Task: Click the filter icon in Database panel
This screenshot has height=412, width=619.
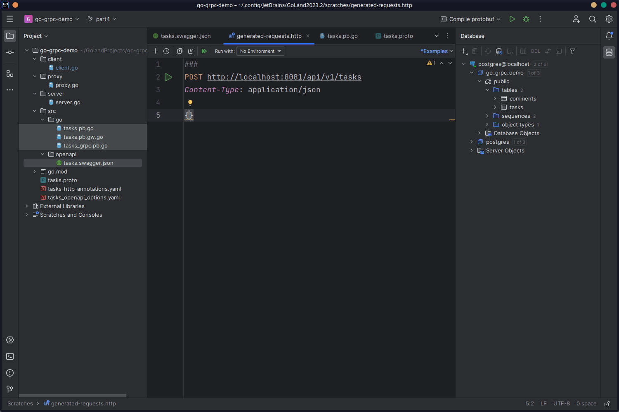Action: click(x=572, y=51)
